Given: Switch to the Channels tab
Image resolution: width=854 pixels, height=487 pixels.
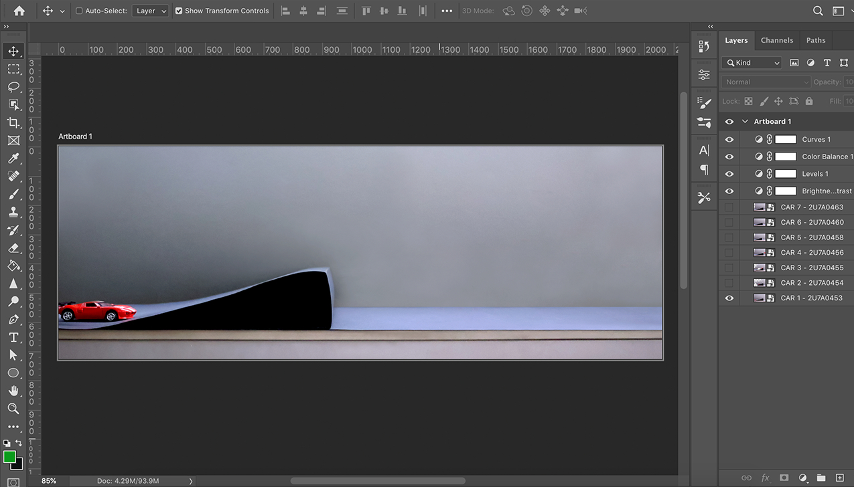Looking at the screenshot, I should click(776, 40).
